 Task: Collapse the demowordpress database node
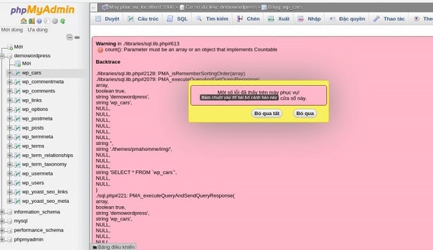tap(2, 56)
